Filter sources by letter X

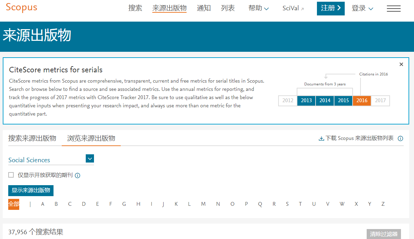click(x=356, y=204)
